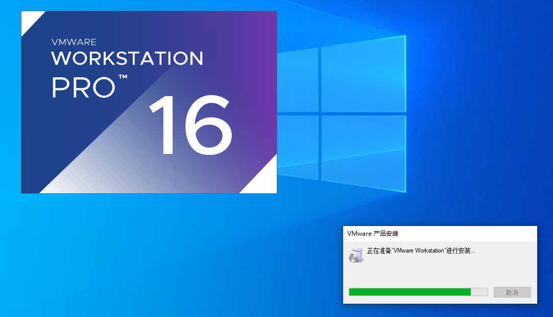Image resolution: width=553 pixels, height=317 pixels.
Task: Click the green installation progress bar
Action: coord(418,292)
